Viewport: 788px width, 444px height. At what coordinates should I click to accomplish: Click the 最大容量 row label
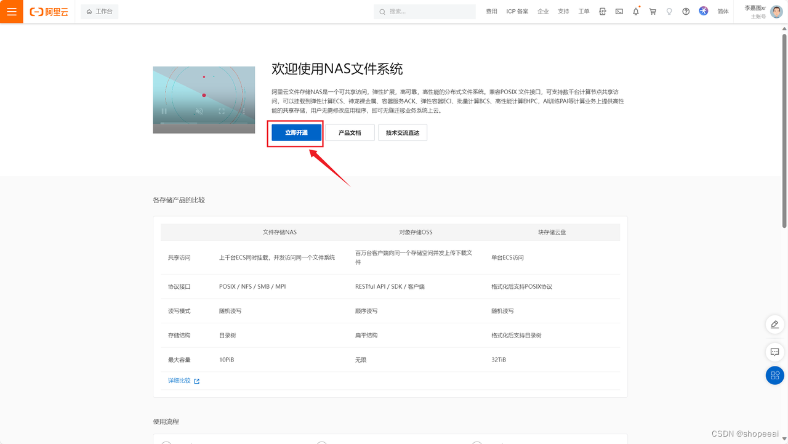click(179, 360)
